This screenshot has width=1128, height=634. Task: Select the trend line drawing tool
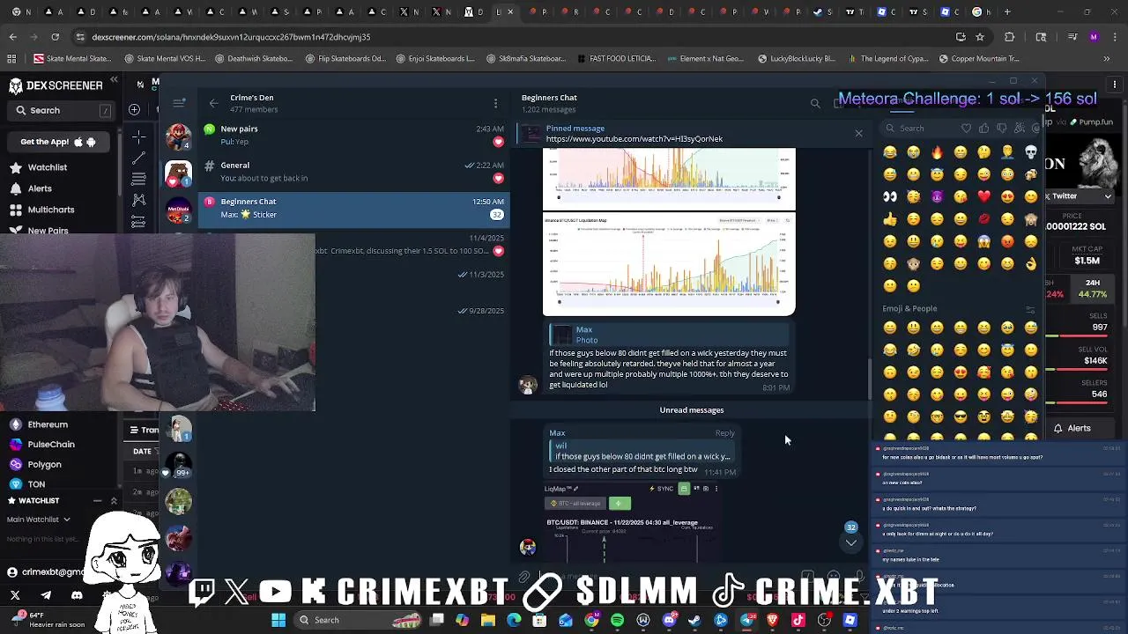point(138,158)
